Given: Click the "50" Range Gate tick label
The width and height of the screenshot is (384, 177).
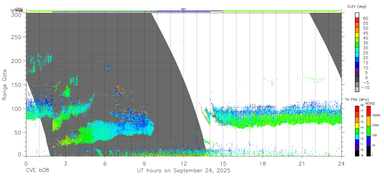Looking at the screenshot, I should point(18,132).
